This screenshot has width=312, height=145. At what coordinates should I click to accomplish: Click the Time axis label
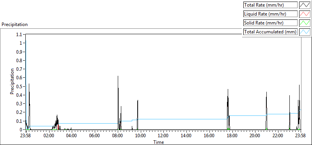(159, 142)
